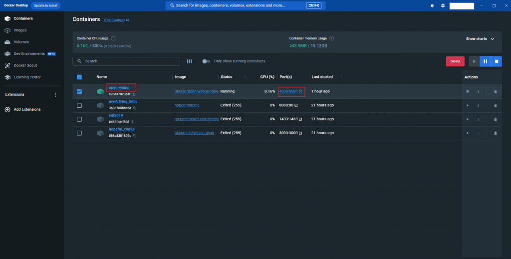This screenshot has width=511, height=259.
Task: Copy container ID 056a8301892c
Action: coord(135,136)
